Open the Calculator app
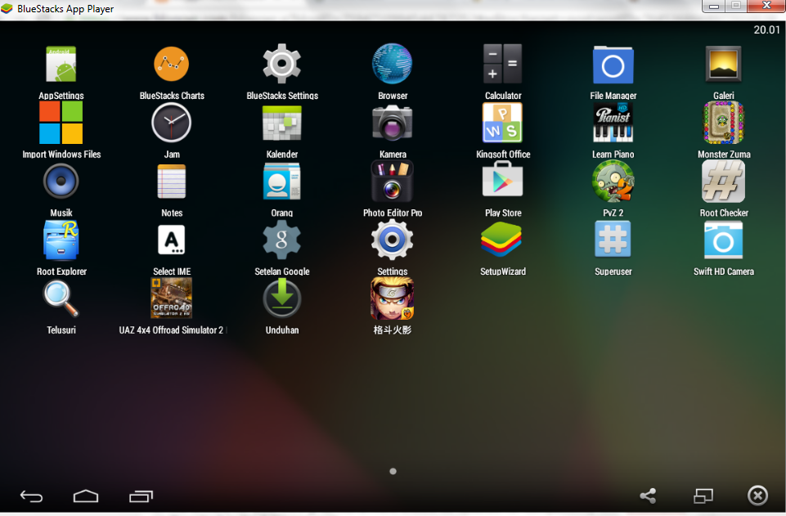The image size is (786, 516). click(502, 64)
